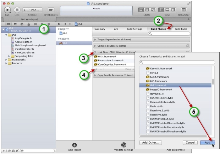Image resolution: width=220 pixels, height=154 pixels.
Task: Select GameKit.framework in chooser list
Action: click(x=175, y=69)
